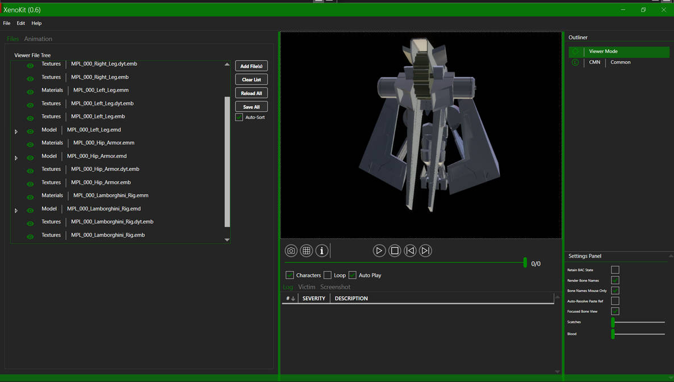Collapse the Settings Panel arrow
The image size is (674, 382).
(671, 256)
